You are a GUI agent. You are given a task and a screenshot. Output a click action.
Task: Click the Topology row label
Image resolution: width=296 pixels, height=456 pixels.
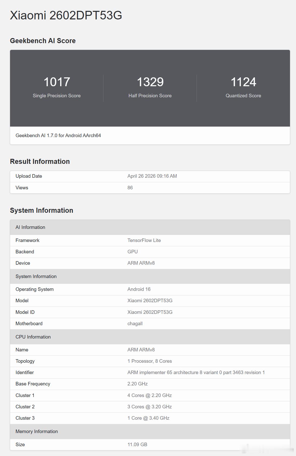tap(25, 361)
